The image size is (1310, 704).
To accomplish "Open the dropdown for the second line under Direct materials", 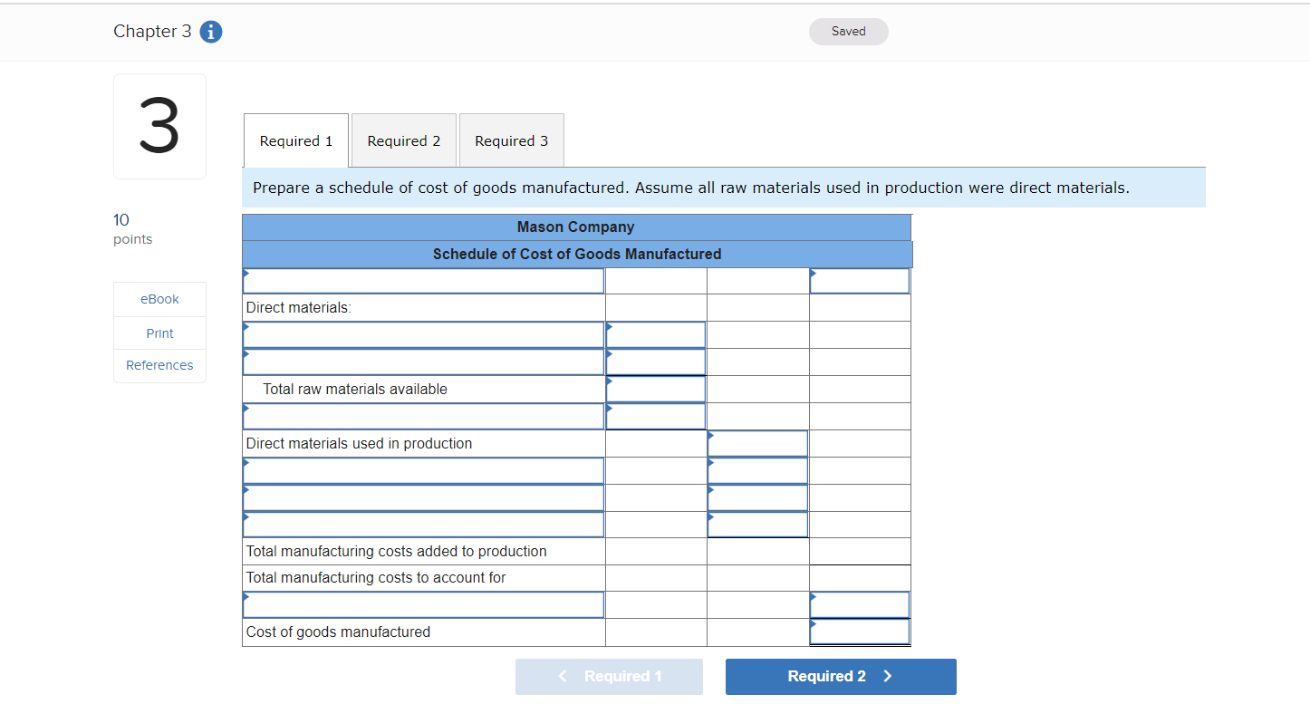I will click(423, 362).
